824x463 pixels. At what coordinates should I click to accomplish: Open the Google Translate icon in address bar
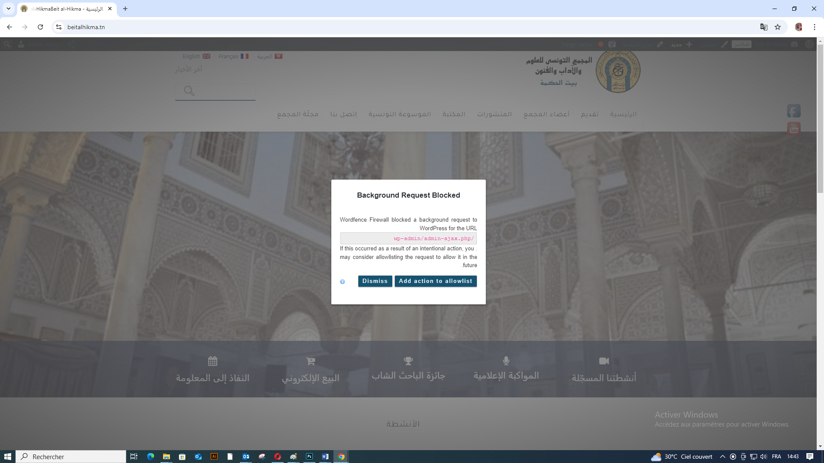pos(763,27)
